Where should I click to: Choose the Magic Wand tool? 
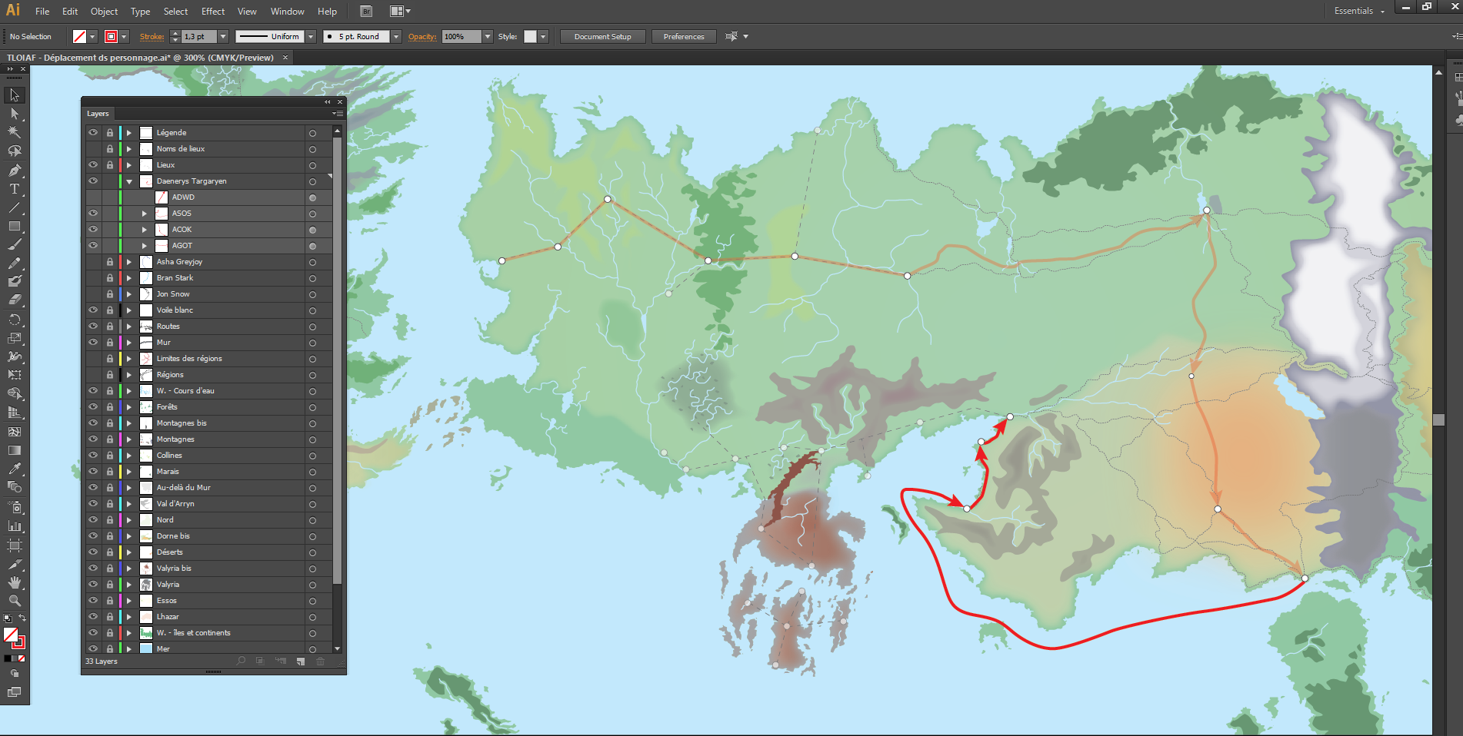15,132
